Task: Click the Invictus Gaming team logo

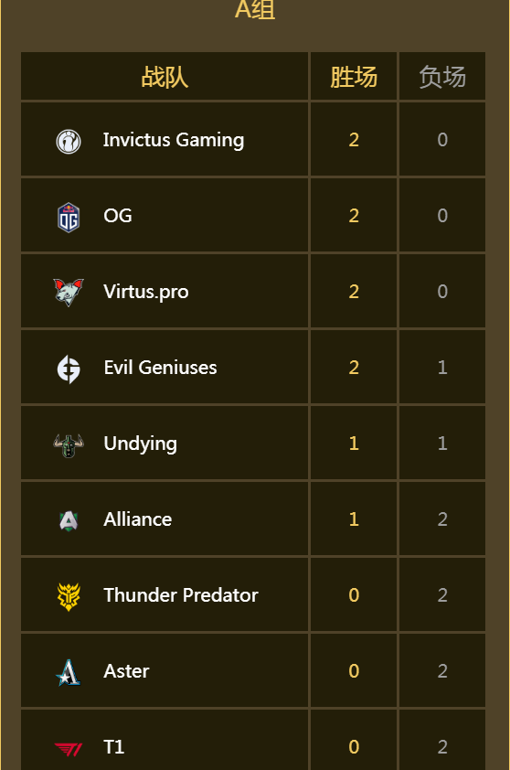Action: tap(69, 142)
